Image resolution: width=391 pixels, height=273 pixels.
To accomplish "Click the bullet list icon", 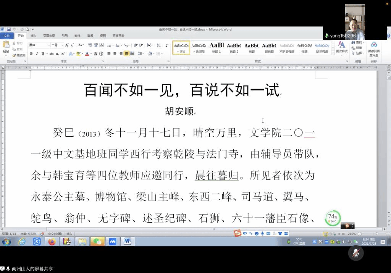I will (x=109, y=45).
